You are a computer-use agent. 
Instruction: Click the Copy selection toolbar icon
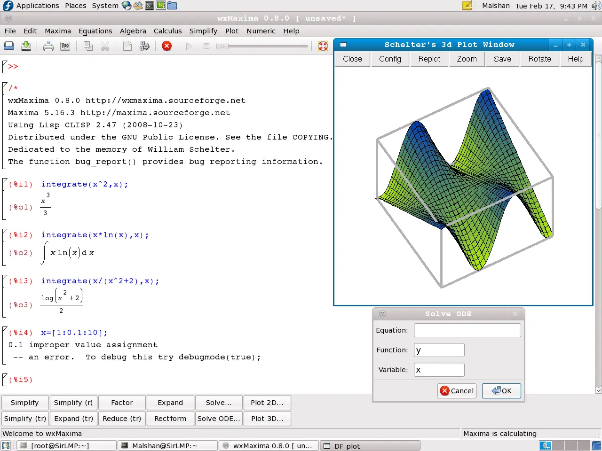(88, 46)
